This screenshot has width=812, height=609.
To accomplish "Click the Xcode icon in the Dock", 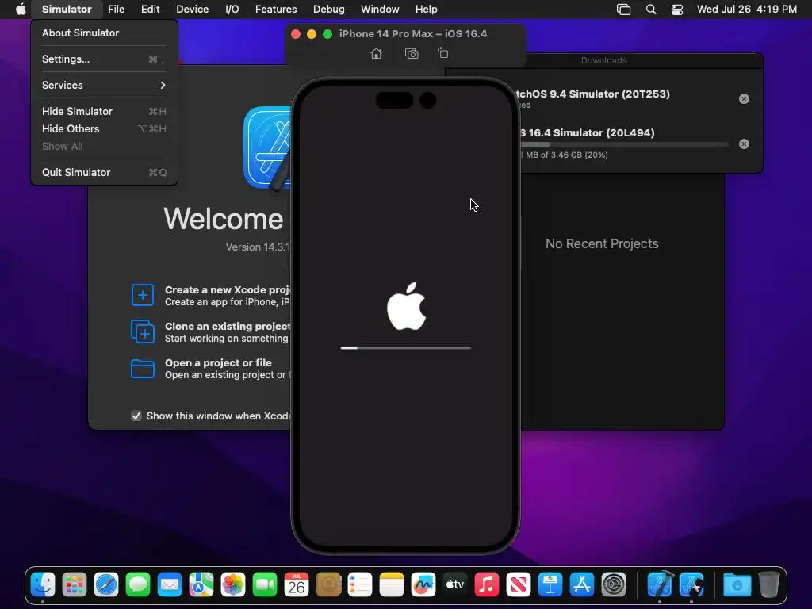I will [660, 585].
